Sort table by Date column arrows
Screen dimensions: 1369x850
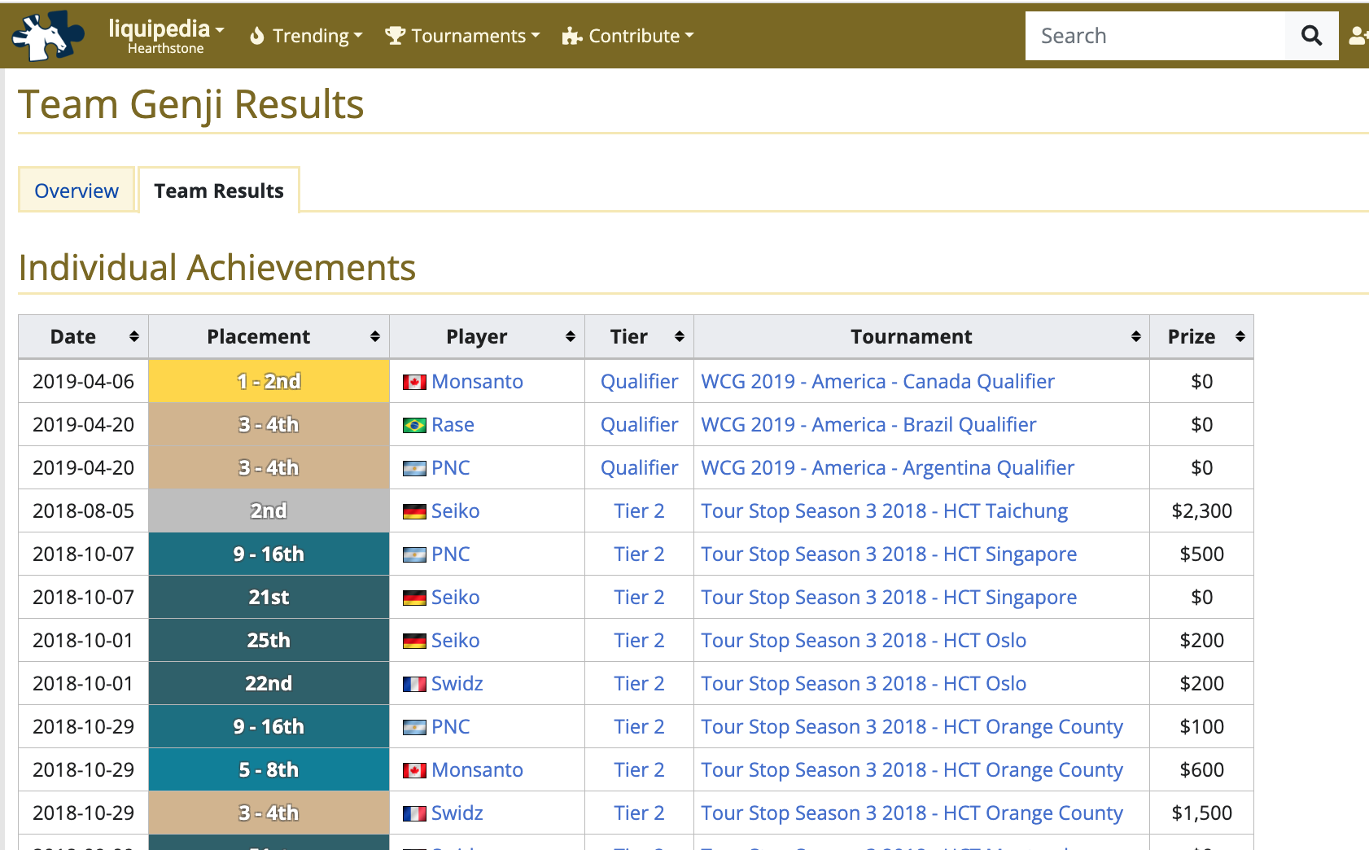pos(133,336)
